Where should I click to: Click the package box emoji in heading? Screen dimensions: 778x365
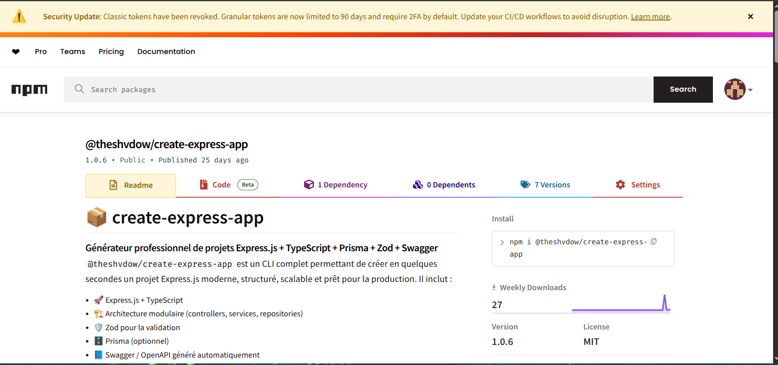(x=97, y=217)
